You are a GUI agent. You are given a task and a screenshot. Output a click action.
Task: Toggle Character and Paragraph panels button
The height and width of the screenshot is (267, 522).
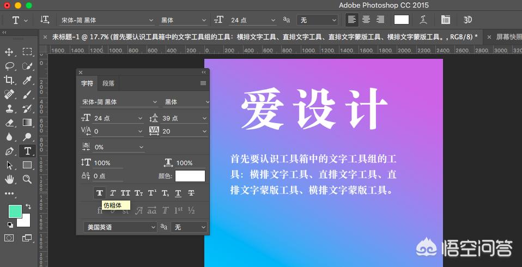pyautogui.click(x=445, y=20)
